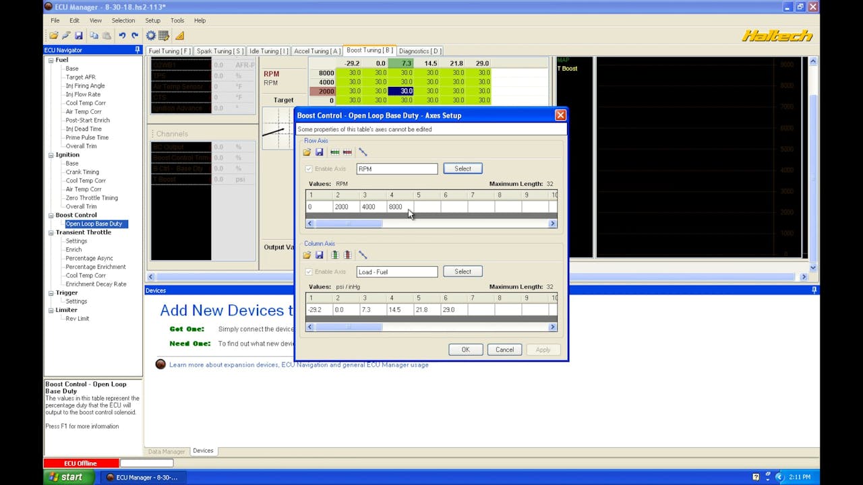This screenshot has height=485, width=863.
Task: Click the undo arrow in main toolbar
Action: click(x=122, y=36)
